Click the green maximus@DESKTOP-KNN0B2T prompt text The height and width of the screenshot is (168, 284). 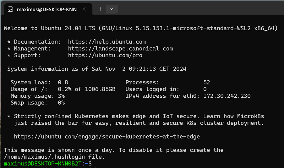[44, 164]
